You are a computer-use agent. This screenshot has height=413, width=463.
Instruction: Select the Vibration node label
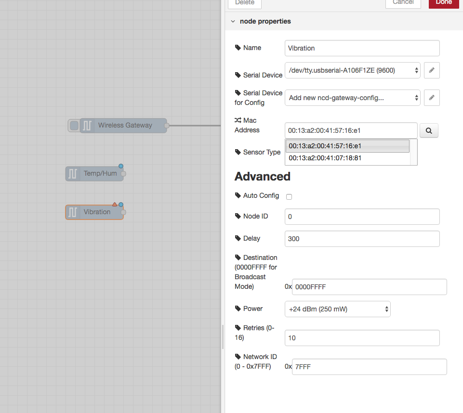click(x=97, y=212)
